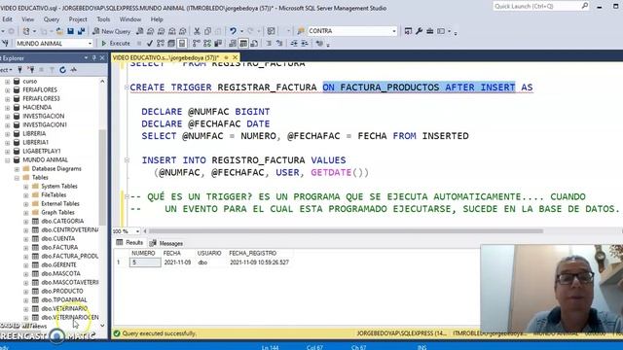
Task: Open the 100 % zoom dropdown
Action: click(137, 231)
